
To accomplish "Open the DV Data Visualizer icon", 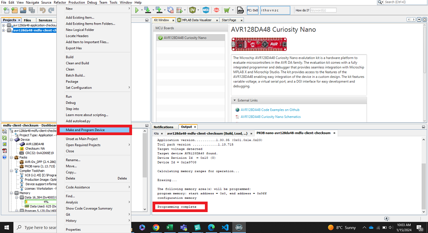I will point(193,10).
